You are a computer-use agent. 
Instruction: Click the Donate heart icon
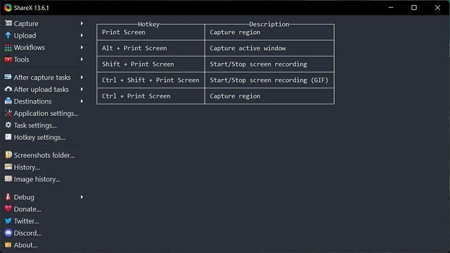8,209
